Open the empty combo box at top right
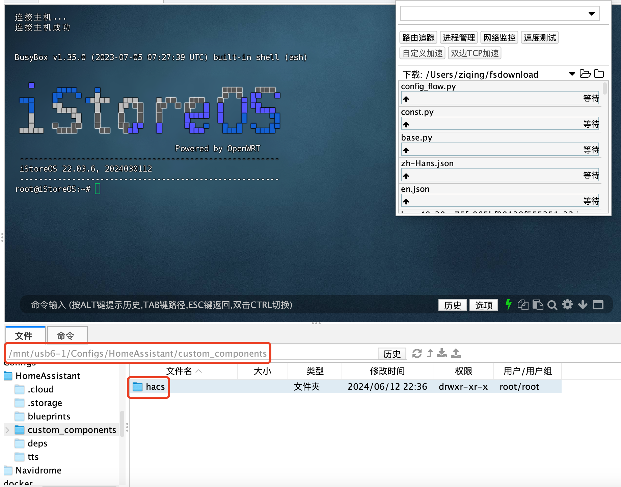 500,14
